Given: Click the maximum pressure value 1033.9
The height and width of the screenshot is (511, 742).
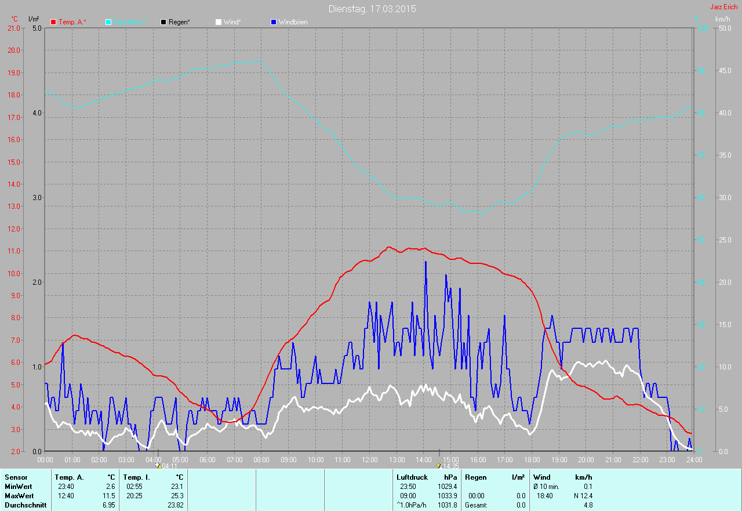Looking at the screenshot, I should point(447,496).
